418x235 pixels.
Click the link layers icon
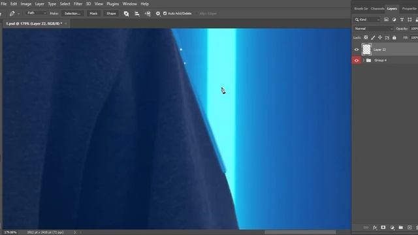[x=366, y=228]
